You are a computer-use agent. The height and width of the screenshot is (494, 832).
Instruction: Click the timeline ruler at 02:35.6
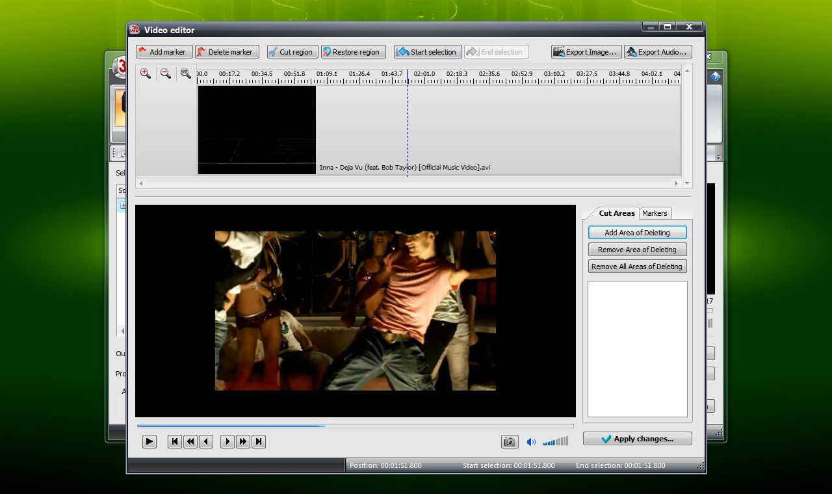point(489,74)
